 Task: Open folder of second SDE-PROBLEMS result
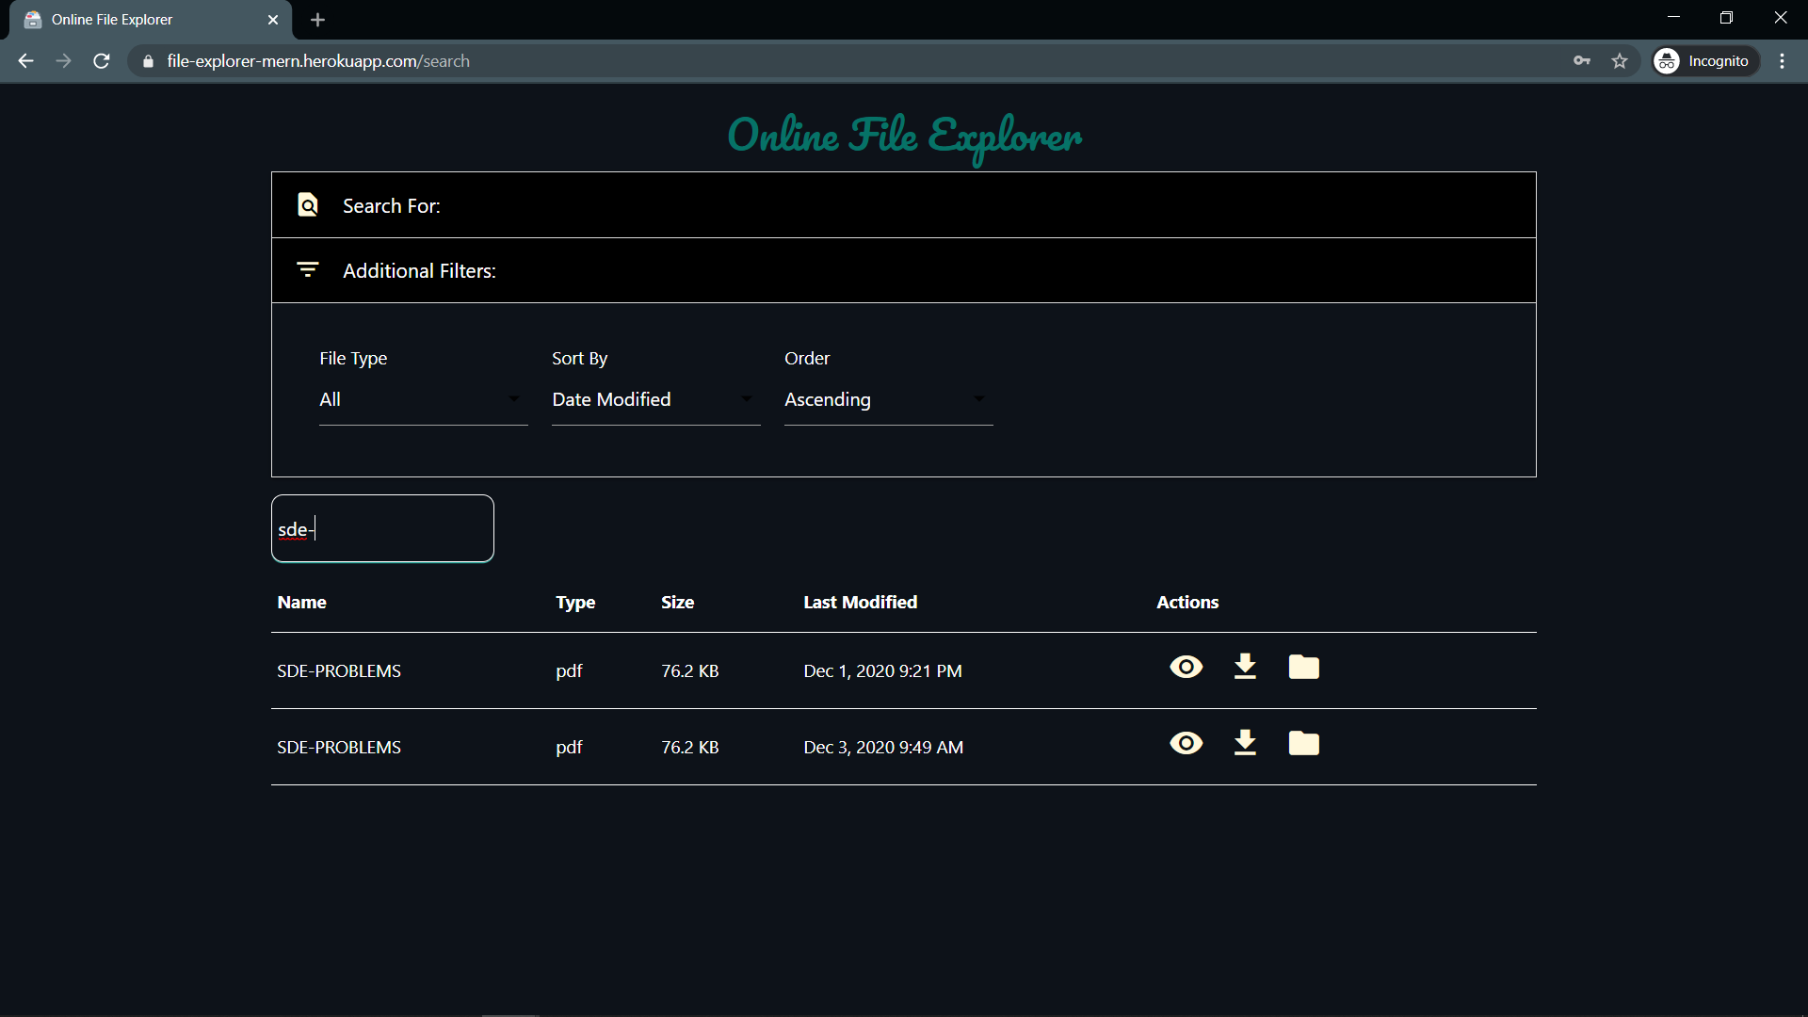[x=1303, y=744]
